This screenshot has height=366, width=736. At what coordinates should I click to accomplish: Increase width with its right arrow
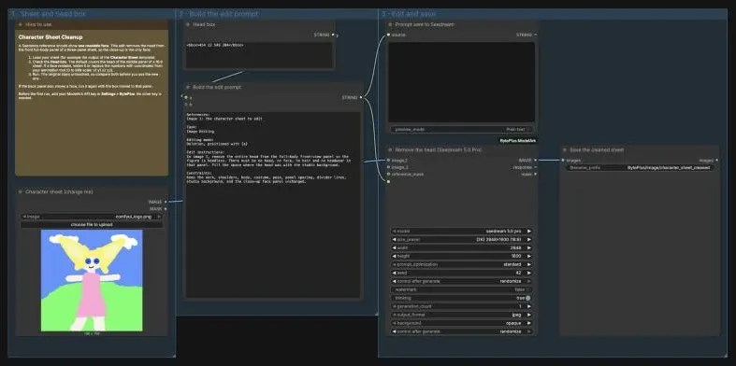click(x=529, y=248)
